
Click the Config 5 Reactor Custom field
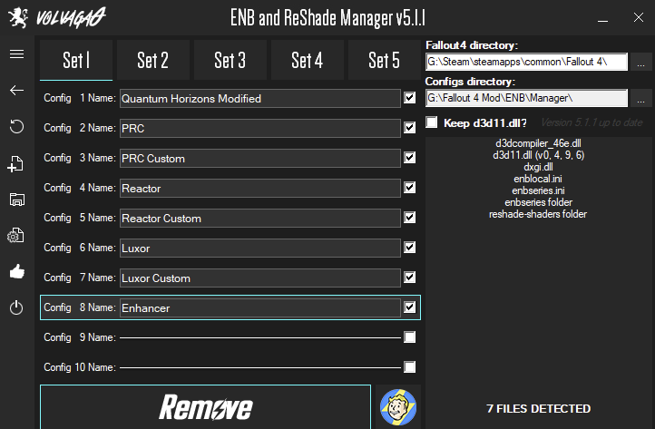click(259, 218)
